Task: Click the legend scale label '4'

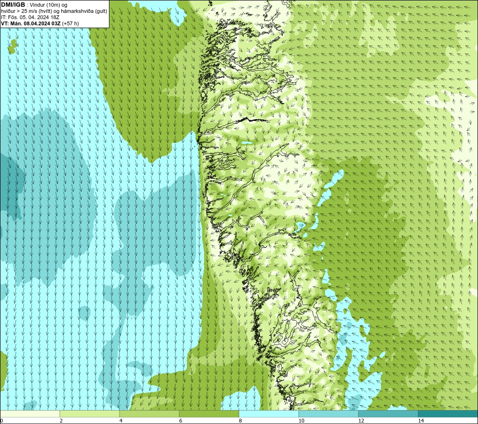Action: point(121,421)
